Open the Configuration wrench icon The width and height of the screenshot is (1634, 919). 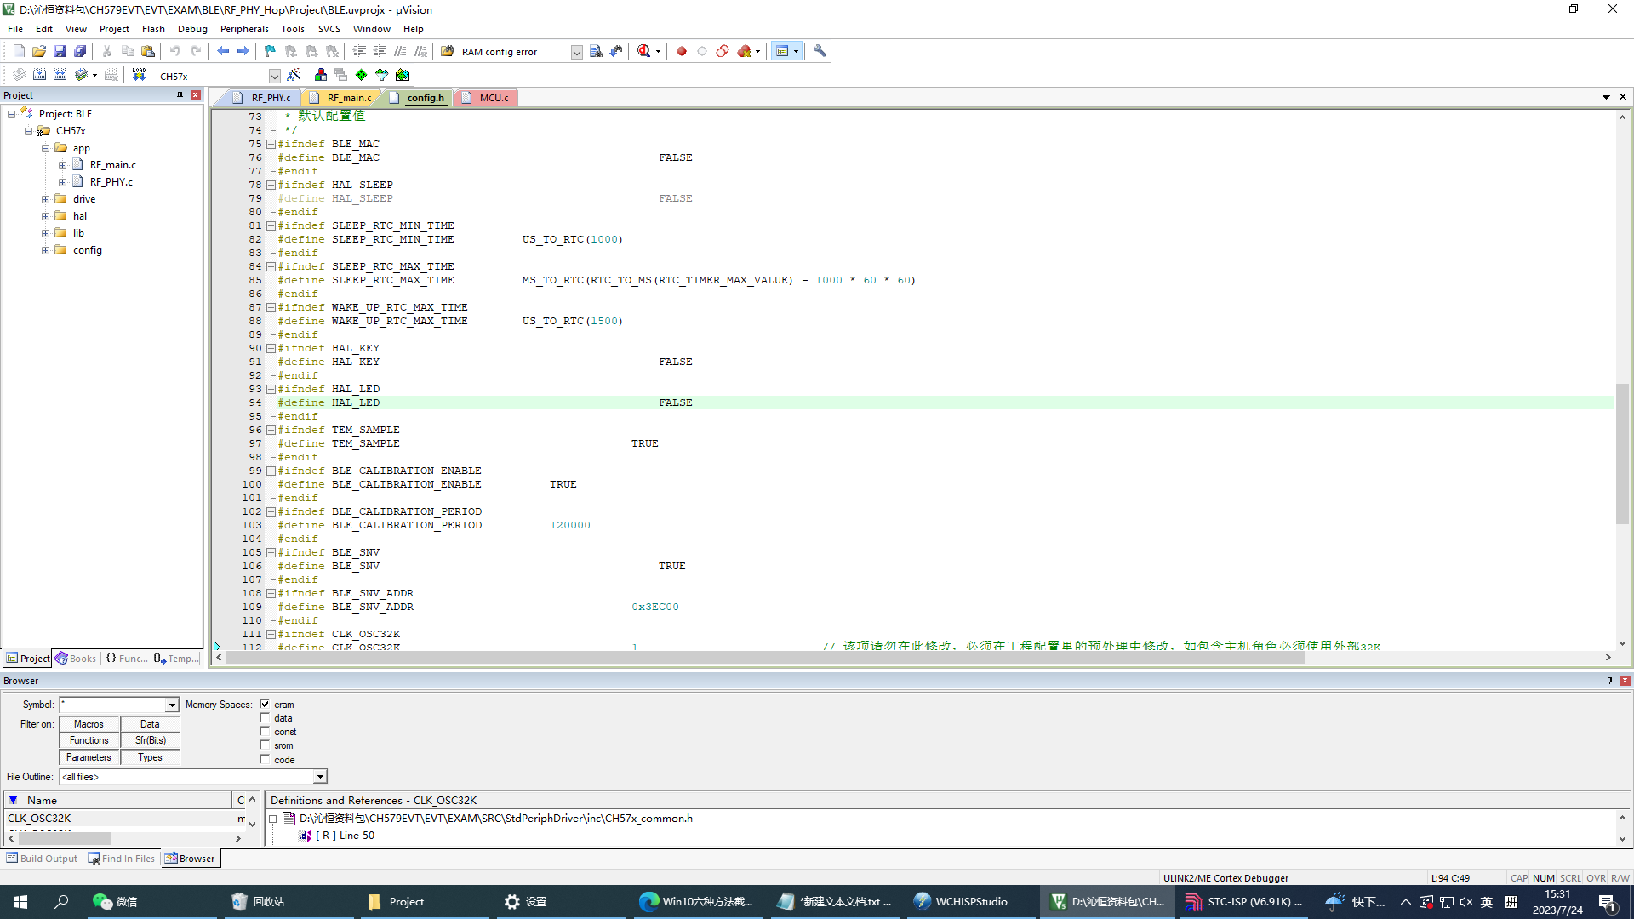(820, 51)
